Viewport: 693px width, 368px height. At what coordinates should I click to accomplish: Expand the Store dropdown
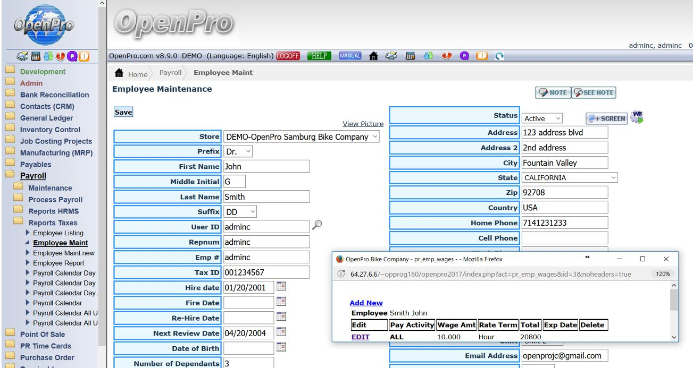301,137
